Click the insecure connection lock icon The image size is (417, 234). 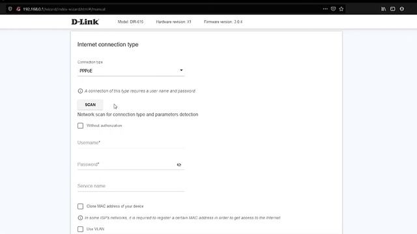click(18, 9)
